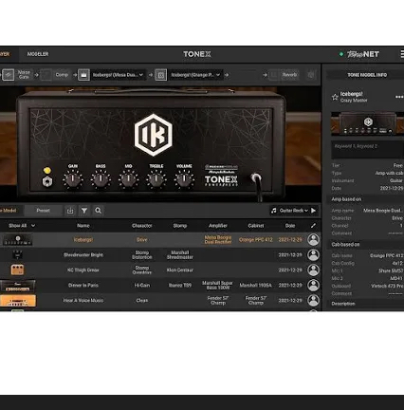The width and height of the screenshot is (404, 410).
Task: Click user avatar in KC Thigh Grear row
Action: pyautogui.click(x=313, y=270)
